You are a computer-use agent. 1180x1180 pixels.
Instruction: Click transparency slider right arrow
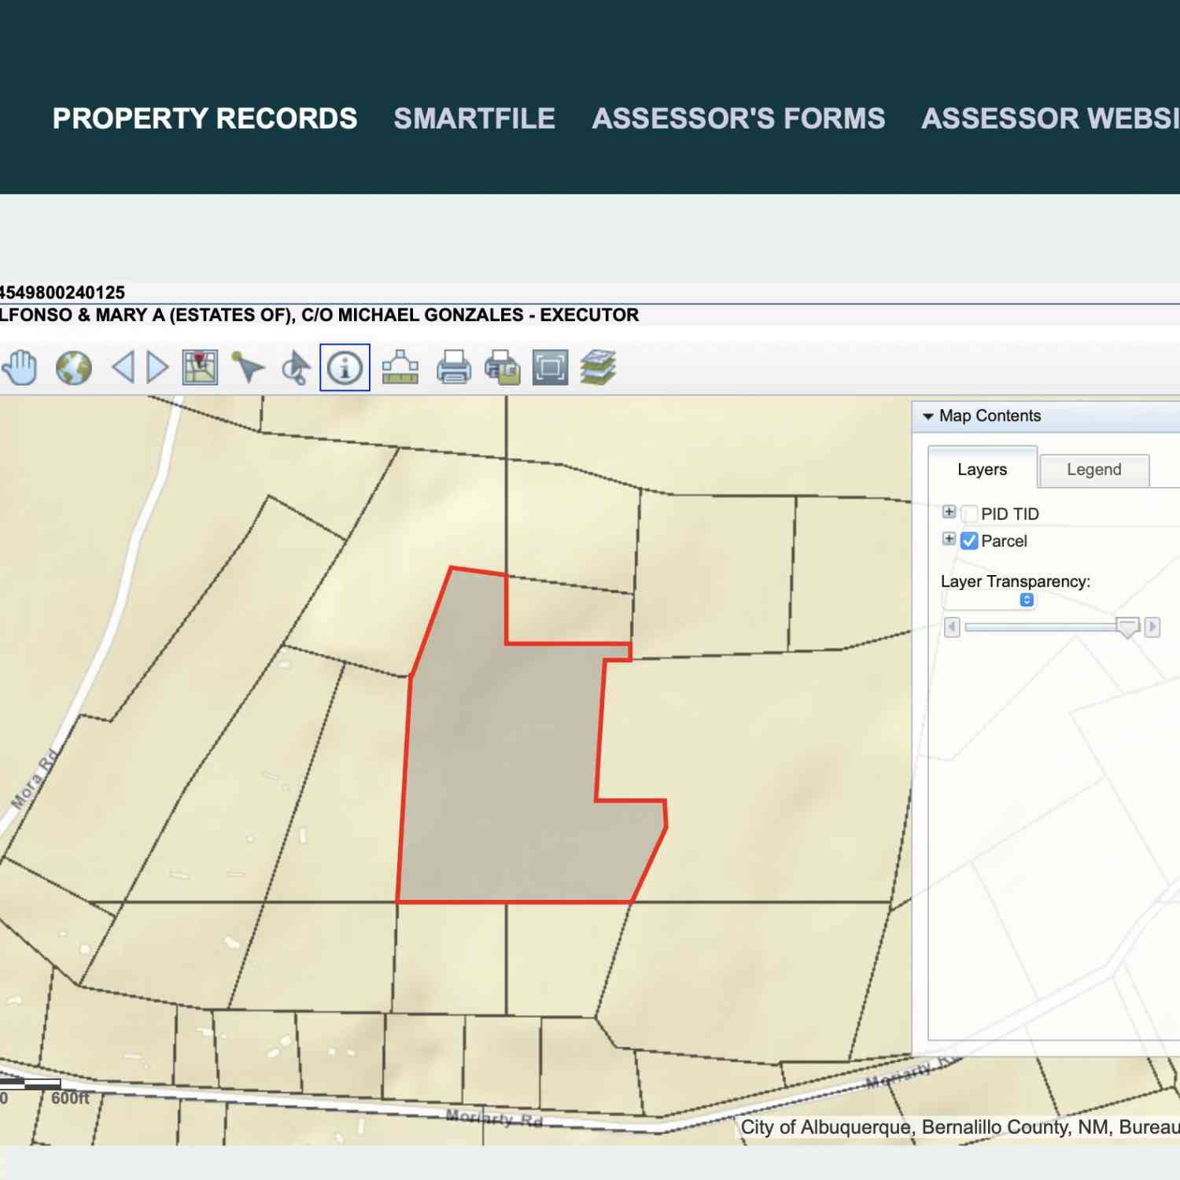(x=1152, y=627)
